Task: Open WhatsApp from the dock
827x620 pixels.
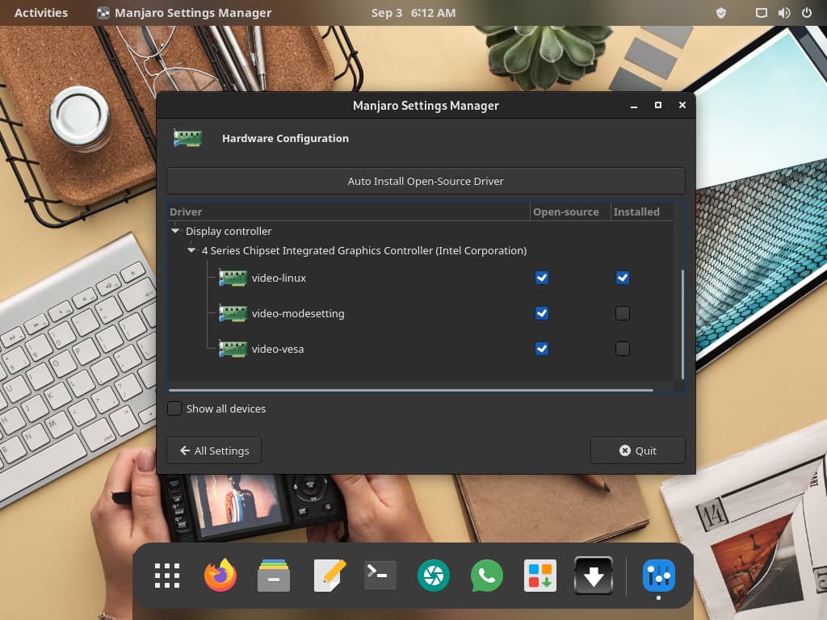Action: tap(487, 575)
